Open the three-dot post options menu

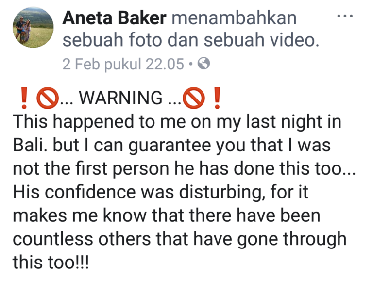coord(345,16)
